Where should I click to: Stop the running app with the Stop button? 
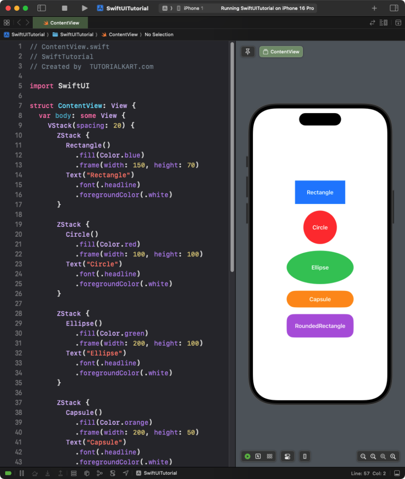coord(65,8)
